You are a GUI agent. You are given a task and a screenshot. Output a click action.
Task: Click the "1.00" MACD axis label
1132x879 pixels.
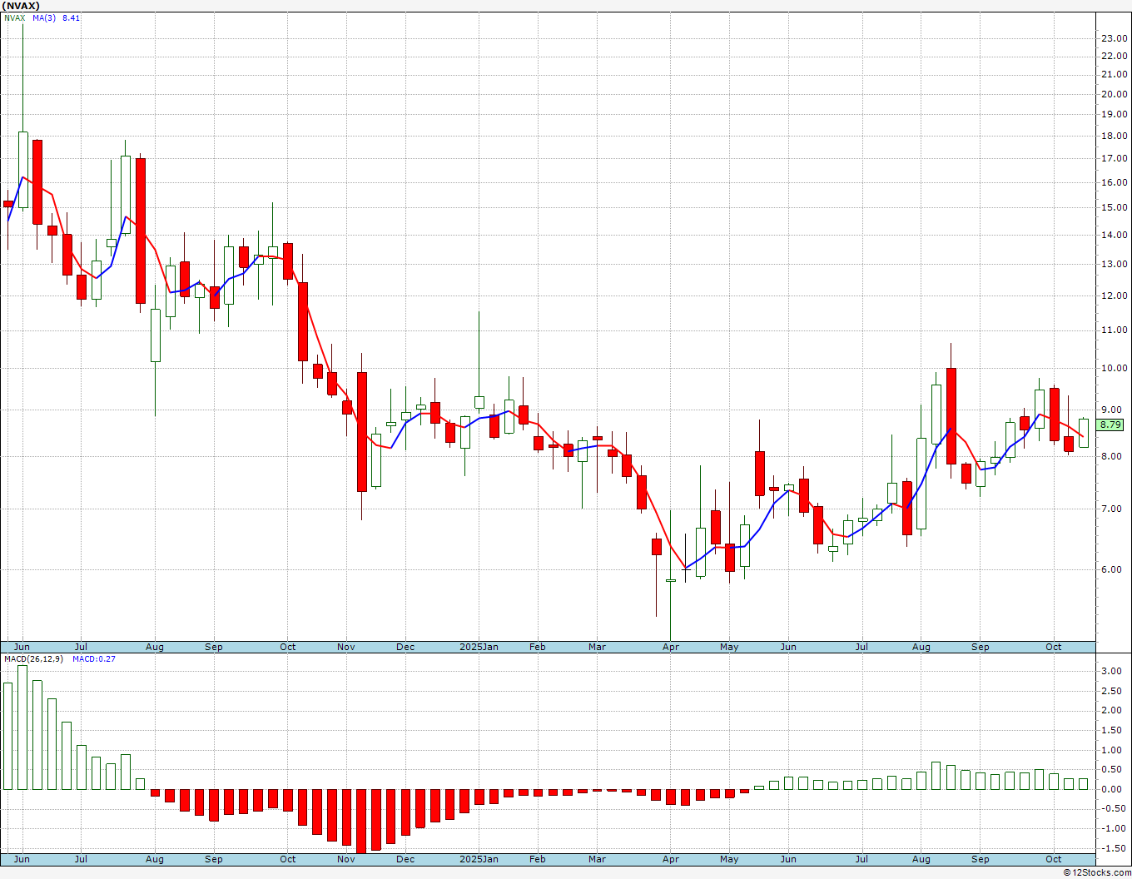click(1111, 750)
